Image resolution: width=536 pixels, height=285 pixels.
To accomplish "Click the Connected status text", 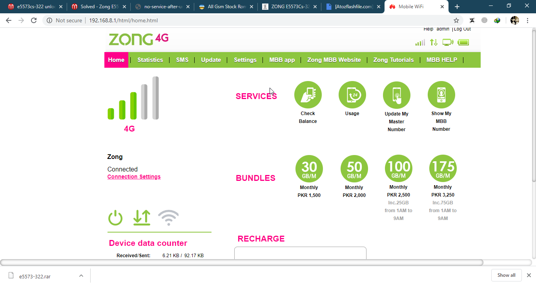I will coord(122,169).
